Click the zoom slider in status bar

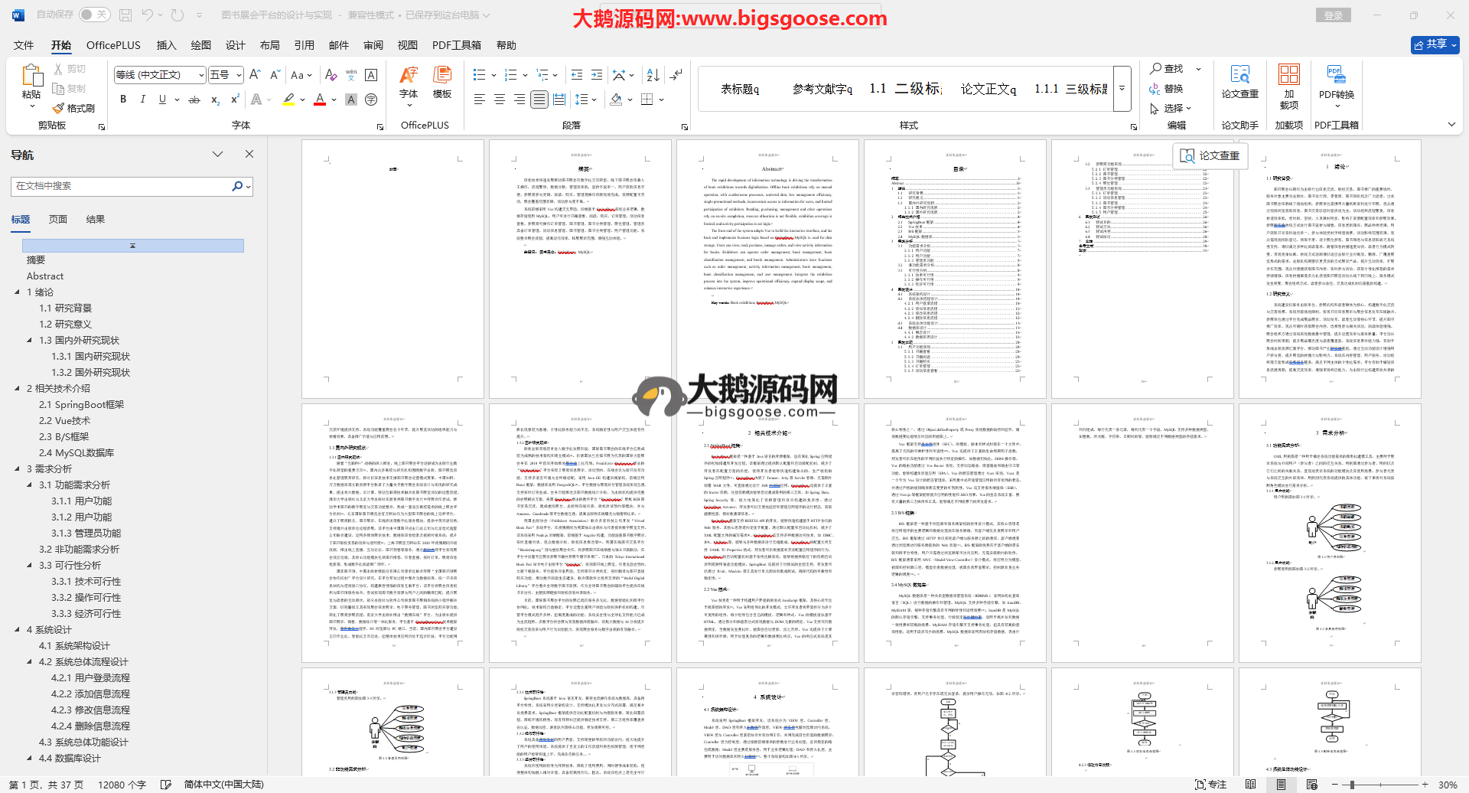1353,785
